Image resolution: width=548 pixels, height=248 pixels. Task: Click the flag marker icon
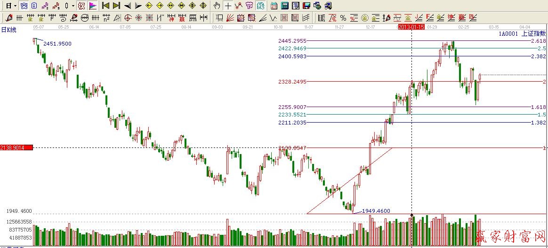pos(93,6)
